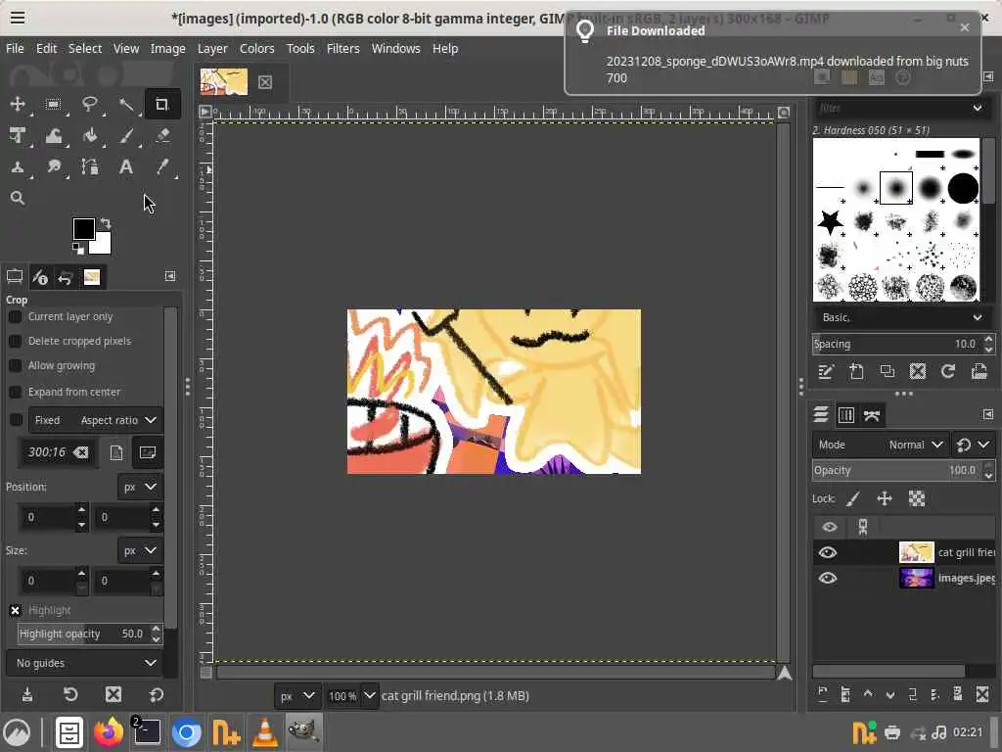Image resolution: width=1002 pixels, height=752 pixels.
Task: Toggle Current layer only checkbox
Action: pos(16,316)
